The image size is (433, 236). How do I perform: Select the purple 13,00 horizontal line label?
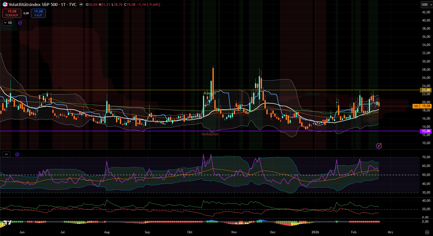pyautogui.click(x=426, y=131)
